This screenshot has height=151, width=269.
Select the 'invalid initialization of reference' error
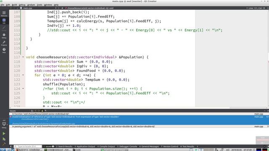139,120
